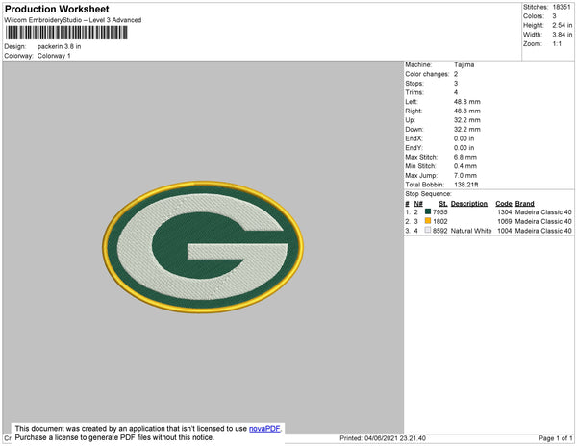Click the 'Description' column header

[469, 204]
